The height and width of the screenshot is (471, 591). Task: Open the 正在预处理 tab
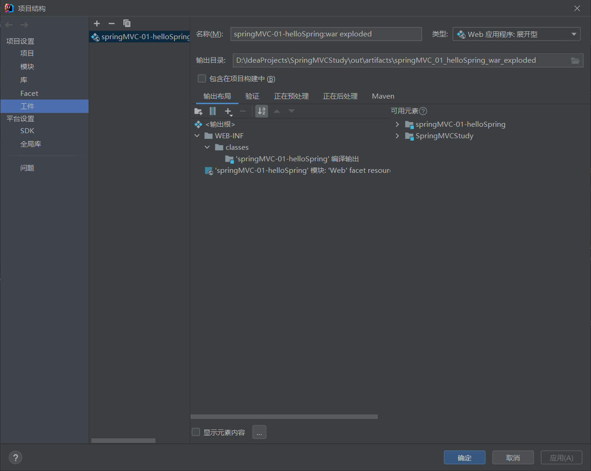[x=292, y=96]
